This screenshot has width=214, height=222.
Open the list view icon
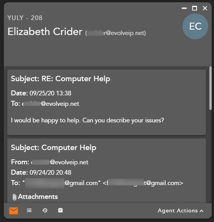pyautogui.click(x=29, y=210)
